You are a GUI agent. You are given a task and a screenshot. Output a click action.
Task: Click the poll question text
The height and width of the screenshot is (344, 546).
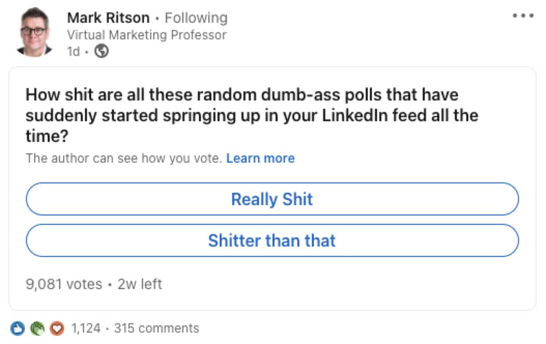252,115
